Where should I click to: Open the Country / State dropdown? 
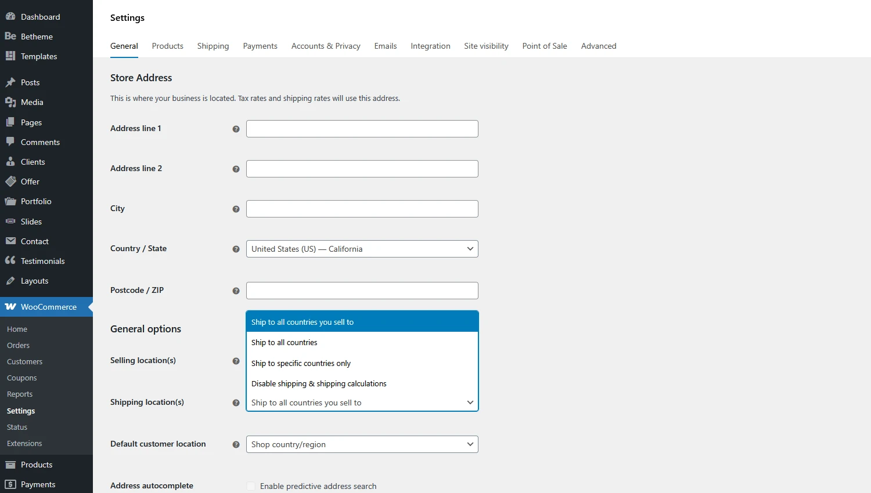point(362,249)
